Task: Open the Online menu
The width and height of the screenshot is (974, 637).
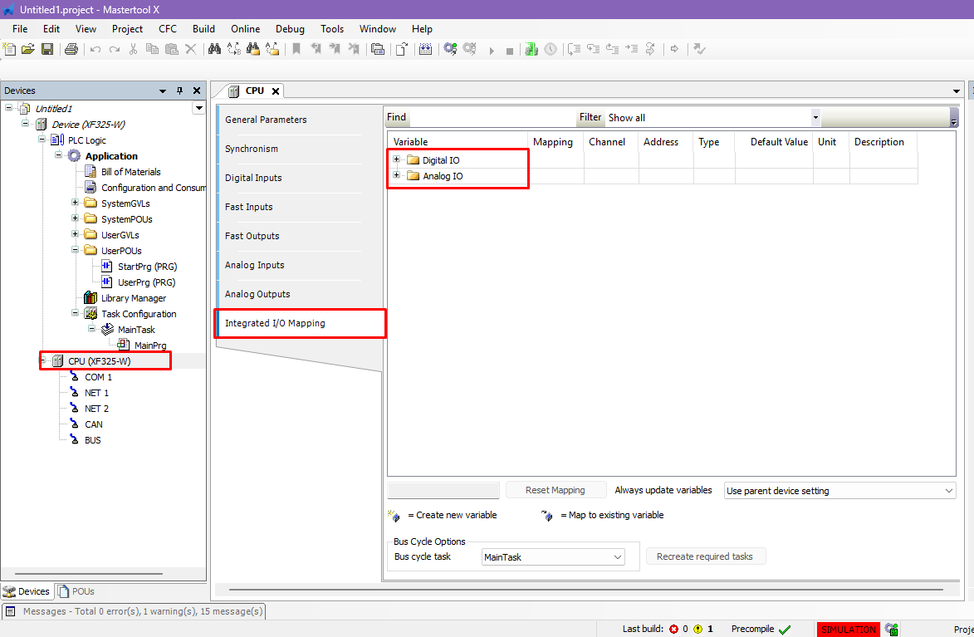Action: pos(245,28)
